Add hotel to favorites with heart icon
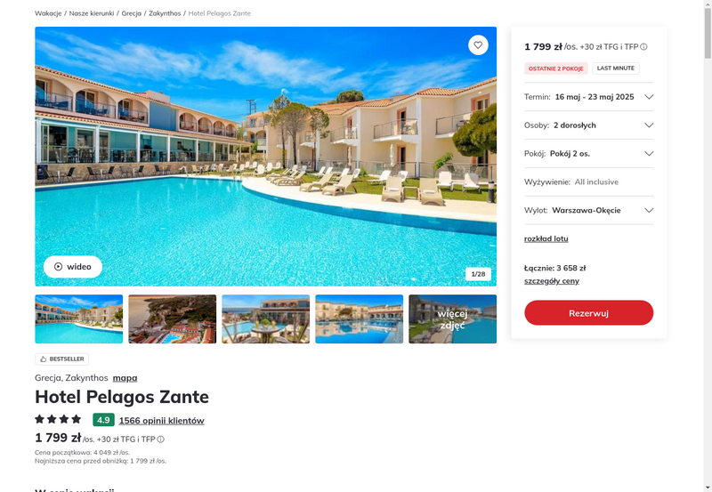The image size is (712, 492). click(478, 45)
